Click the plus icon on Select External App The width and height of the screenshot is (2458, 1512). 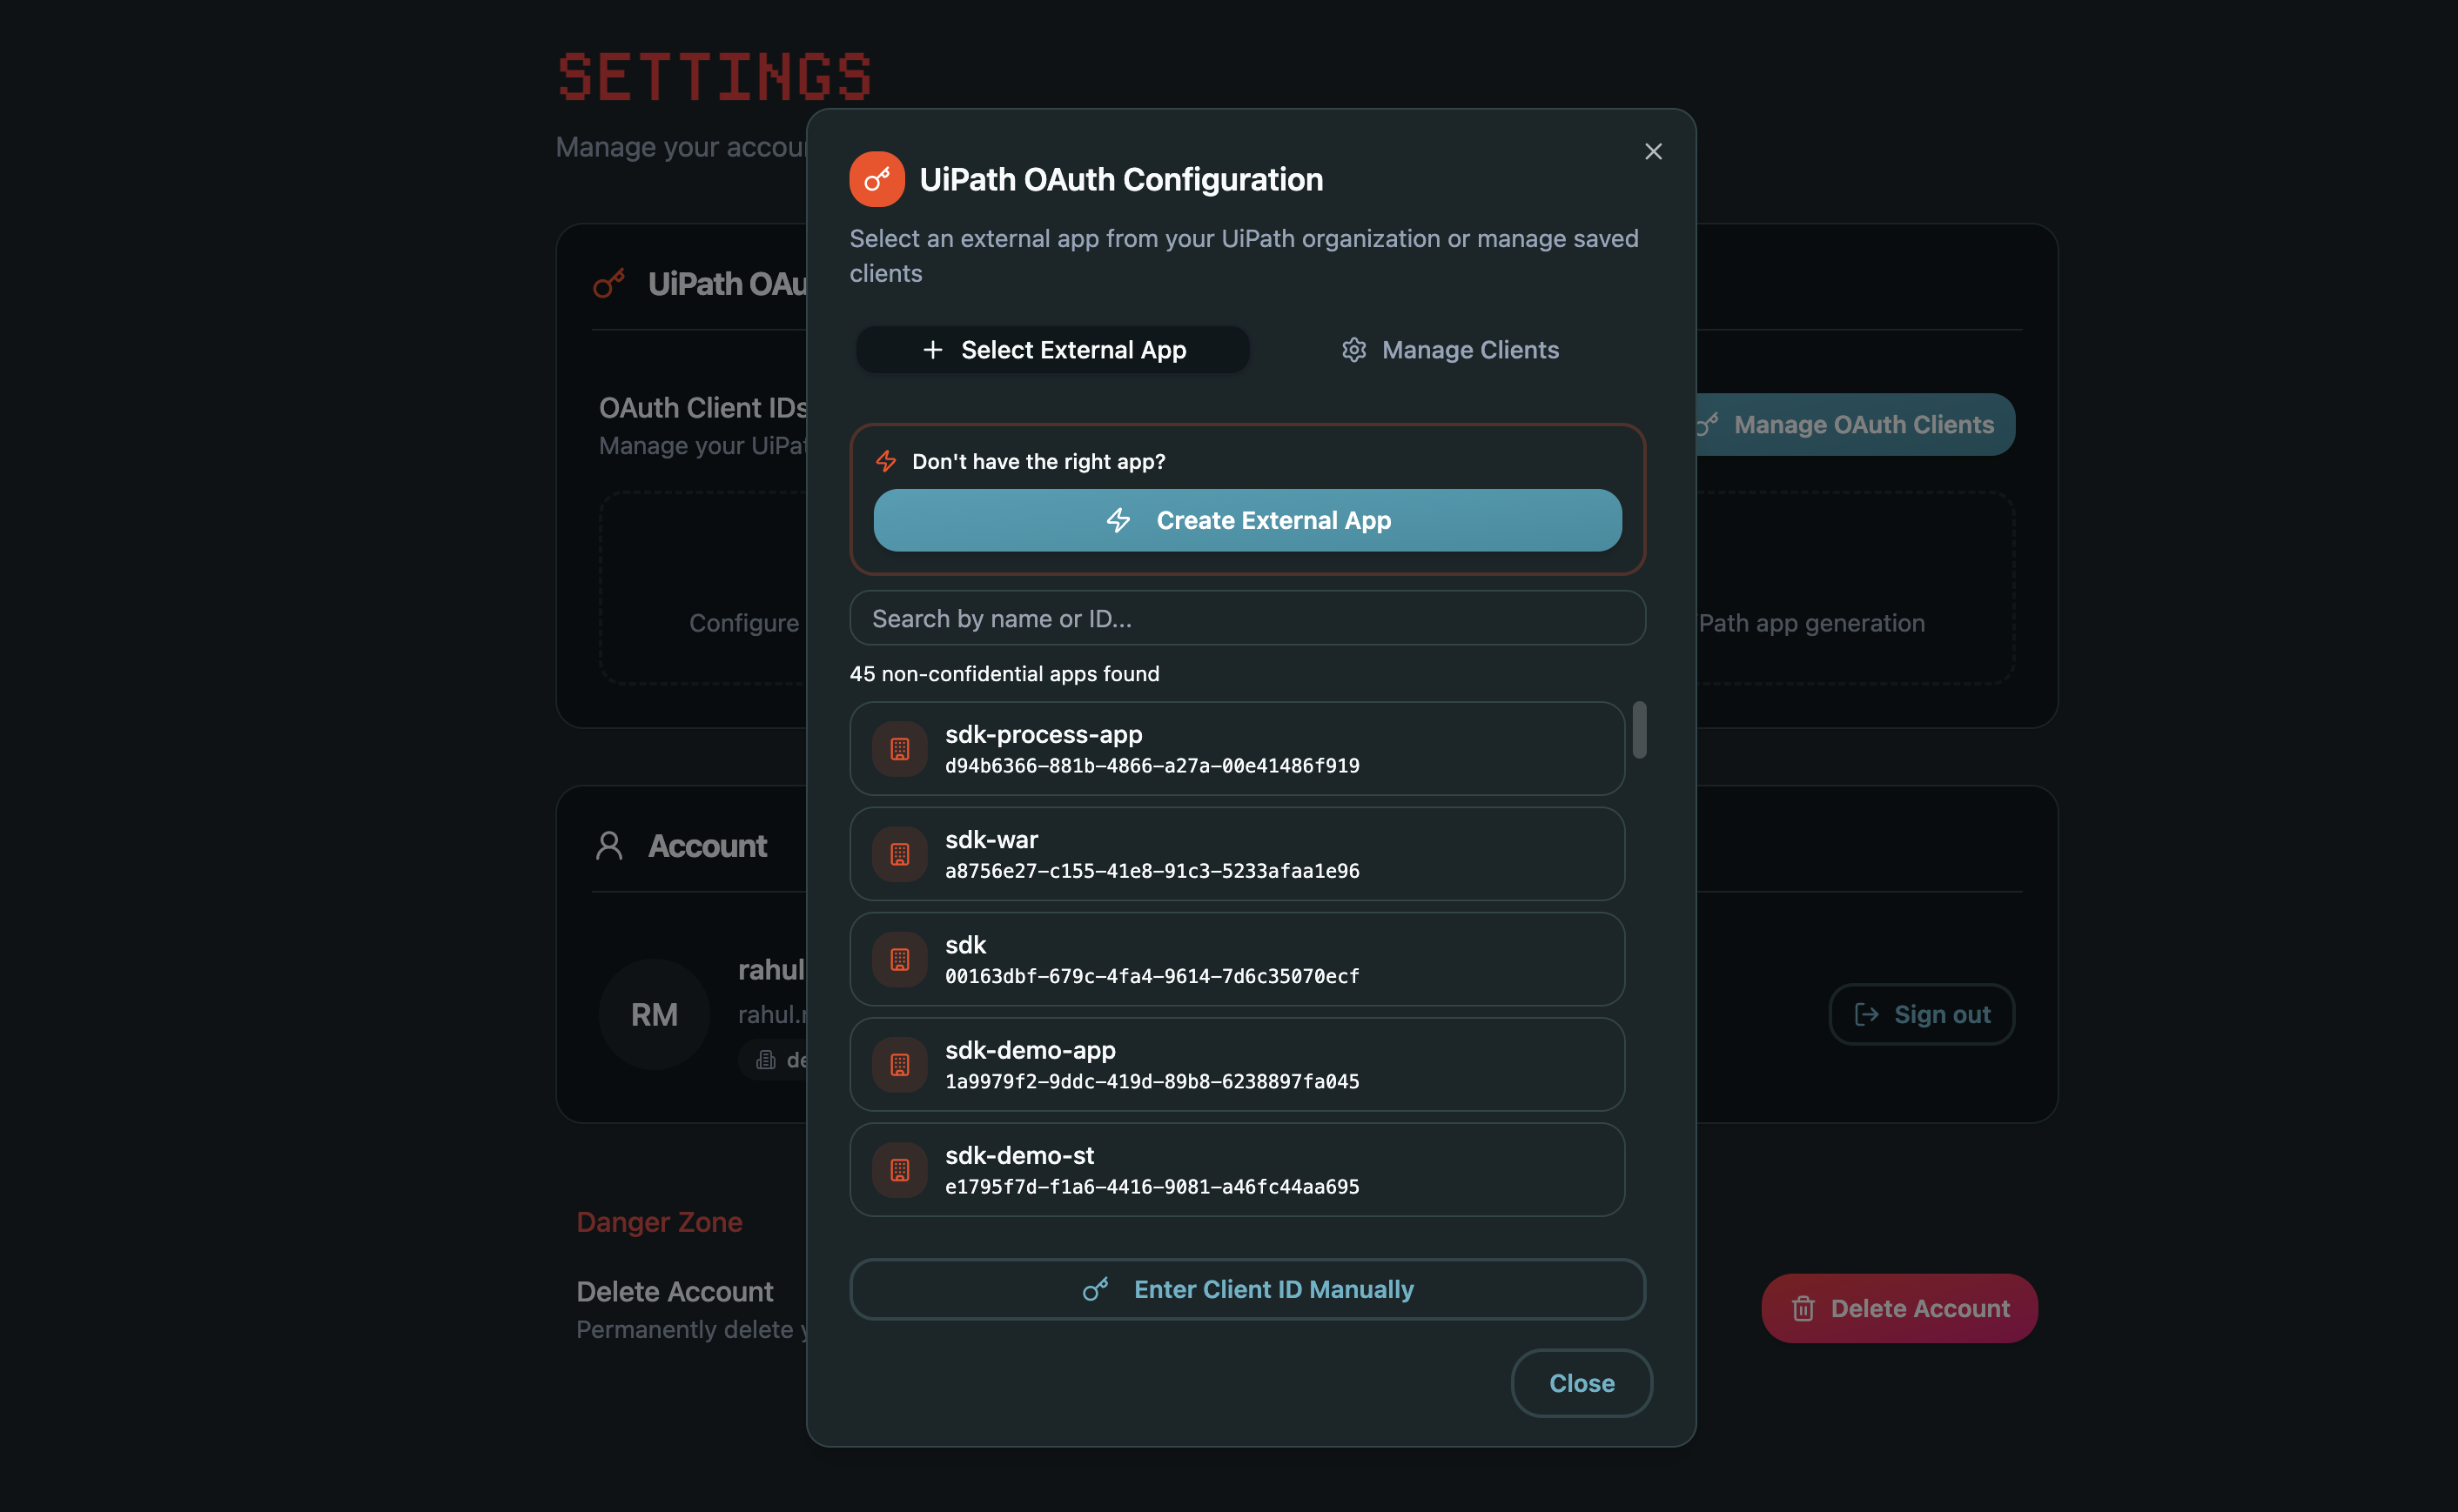pyautogui.click(x=932, y=350)
